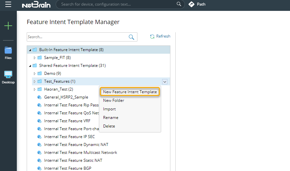
Task: Open the Files sidebar icon
Action: (8, 53)
